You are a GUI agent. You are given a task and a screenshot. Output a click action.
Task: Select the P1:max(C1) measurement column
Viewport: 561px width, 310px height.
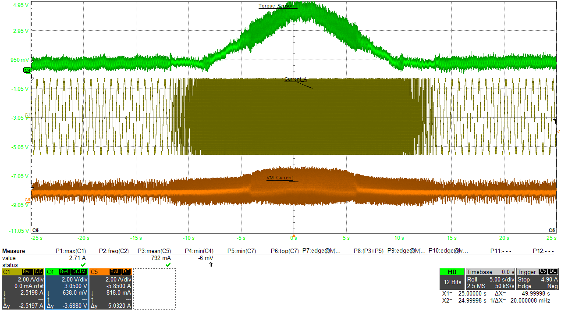(71, 251)
